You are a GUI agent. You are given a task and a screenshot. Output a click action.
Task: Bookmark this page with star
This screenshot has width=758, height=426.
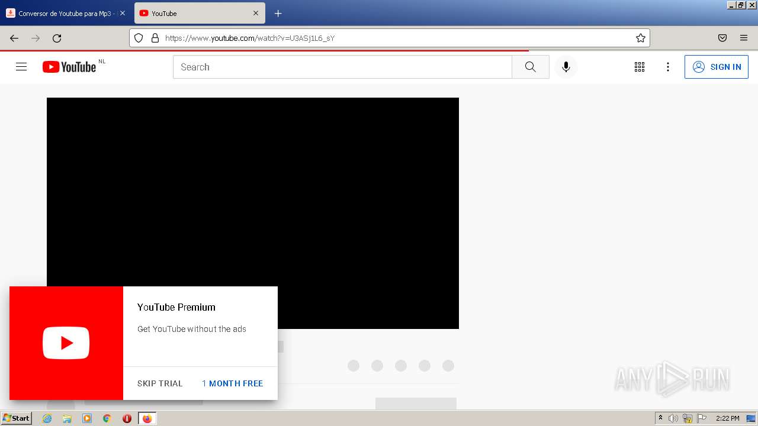pos(641,38)
